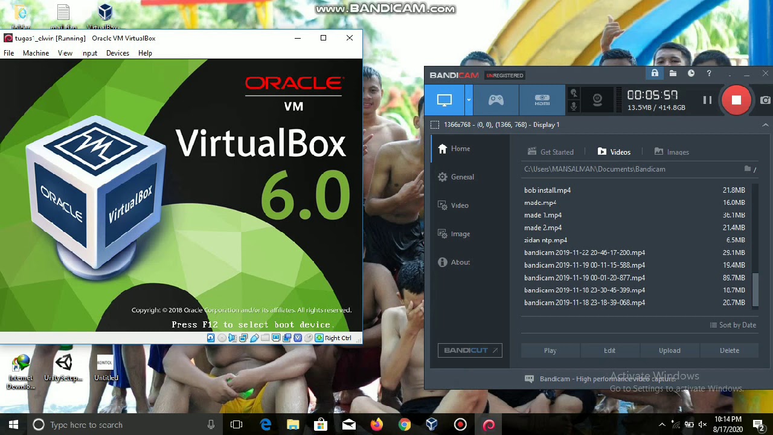Open Unity Setup desktop icon

click(x=63, y=367)
